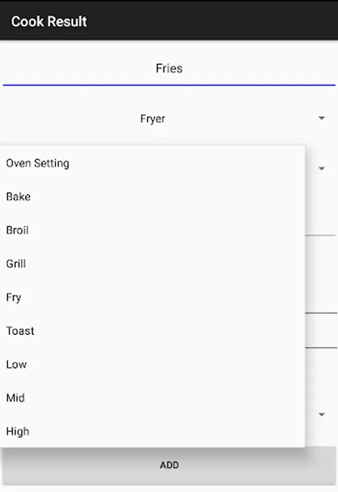Click the Cook Result title
This screenshot has height=492, width=338.
click(49, 21)
